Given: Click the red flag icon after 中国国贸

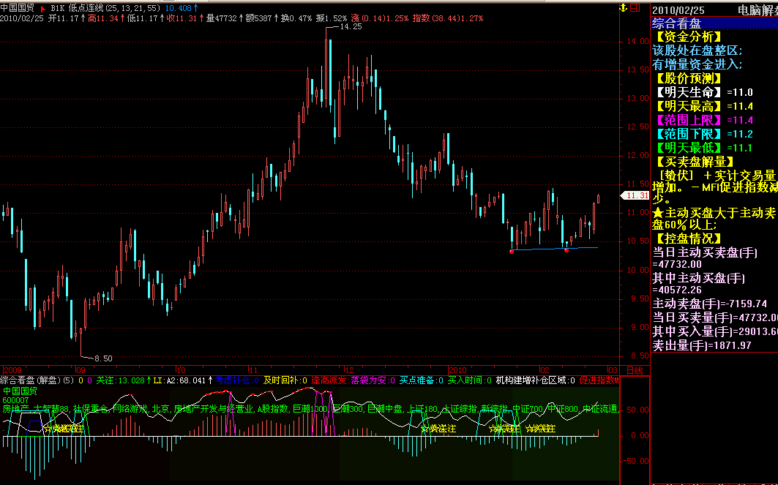Looking at the screenshot, I should [42, 8].
